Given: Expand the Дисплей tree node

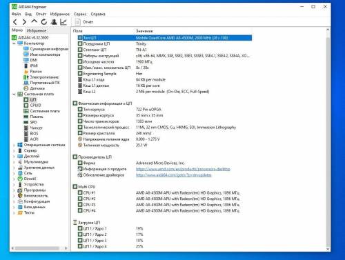Looking at the screenshot, I should click(x=14, y=156).
